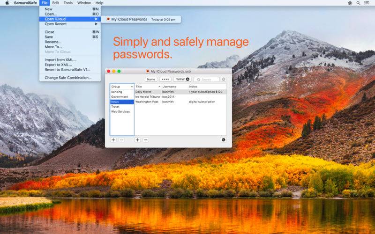Image resolution: width=375 pixels, height=234 pixels.
Task: Select Move To... in the File menu
Action: click(70, 47)
